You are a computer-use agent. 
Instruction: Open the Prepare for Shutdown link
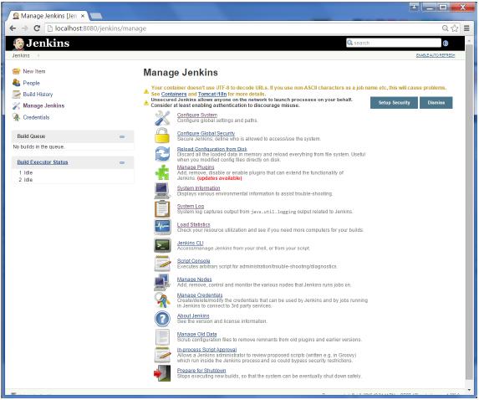point(201,371)
